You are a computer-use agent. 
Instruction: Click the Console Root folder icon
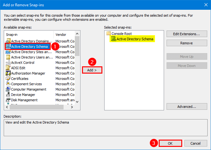pos(108,33)
